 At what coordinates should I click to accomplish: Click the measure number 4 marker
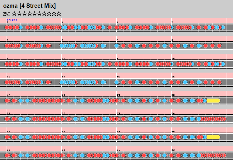(x=172, y=22)
